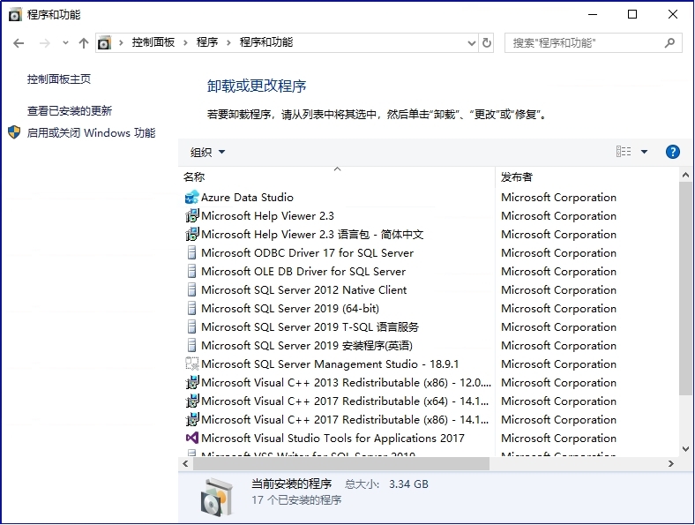
Task: Open recent locations dropdown arrow
Action: (x=65, y=43)
